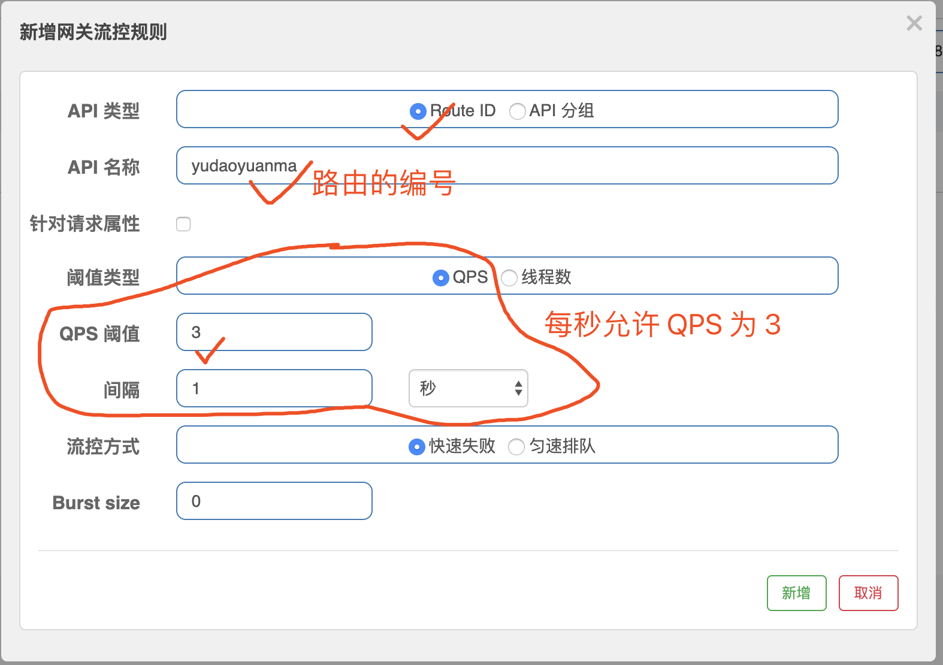
Task: Click the 间隔 value input field
Action: [274, 388]
